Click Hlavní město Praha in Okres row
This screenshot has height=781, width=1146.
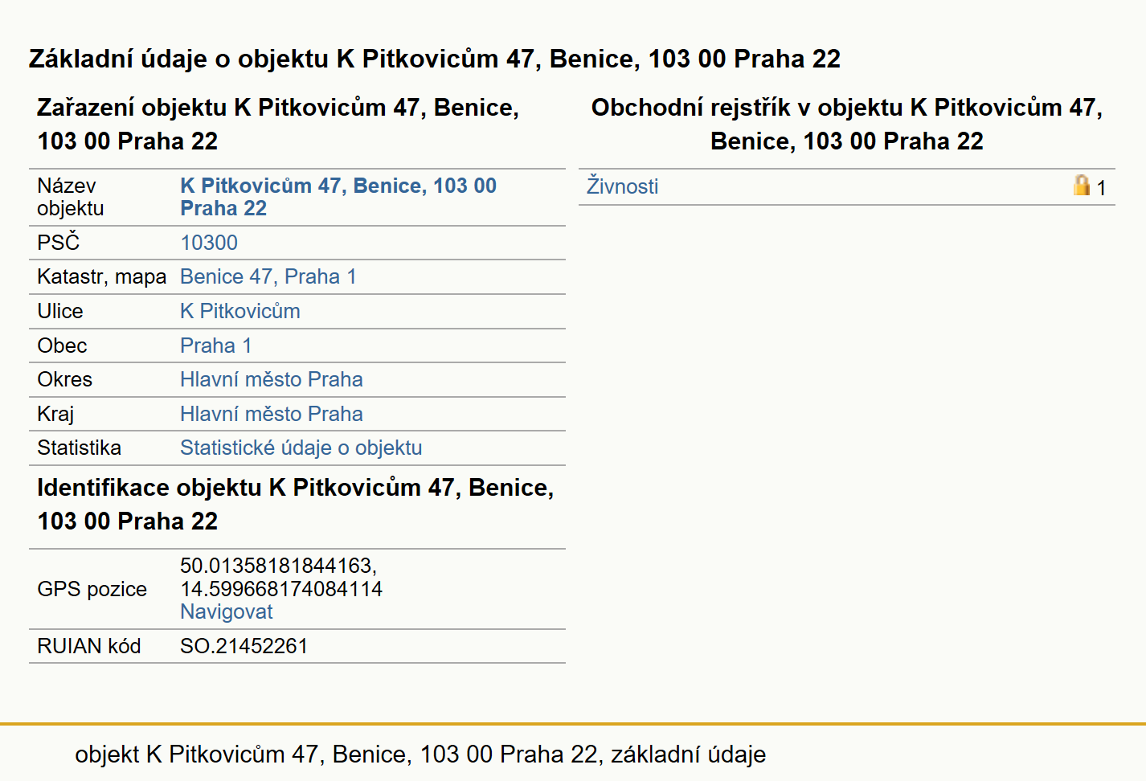click(272, 379)
